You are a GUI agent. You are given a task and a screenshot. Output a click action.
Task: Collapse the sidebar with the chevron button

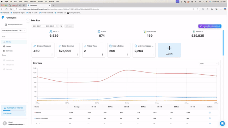click(28, 21)
